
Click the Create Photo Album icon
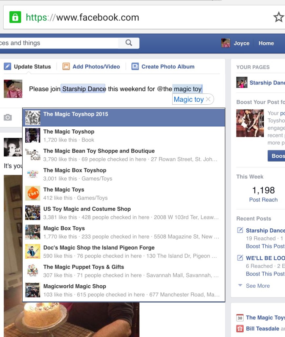135,66
